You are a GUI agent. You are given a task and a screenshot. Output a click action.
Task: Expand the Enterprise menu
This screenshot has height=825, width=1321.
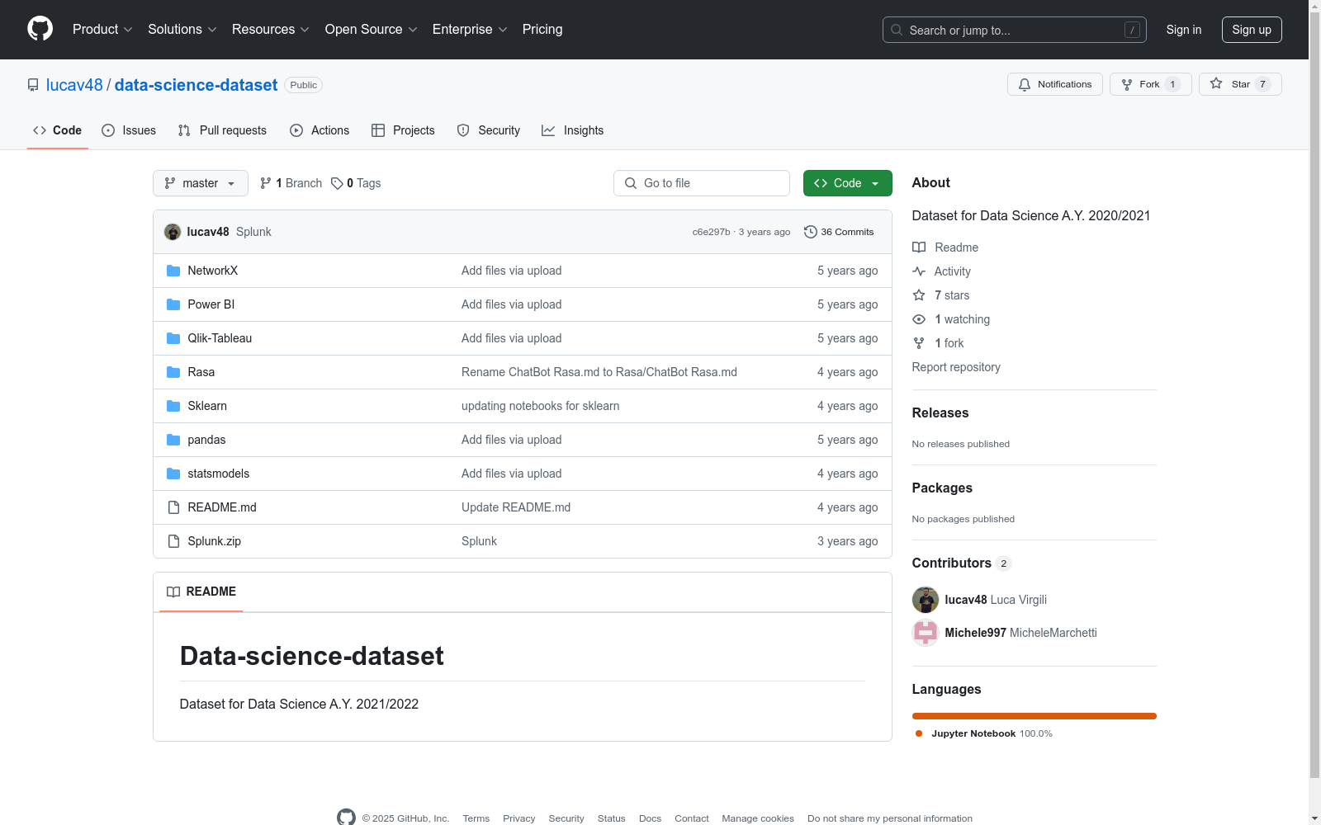click(470, 30)
